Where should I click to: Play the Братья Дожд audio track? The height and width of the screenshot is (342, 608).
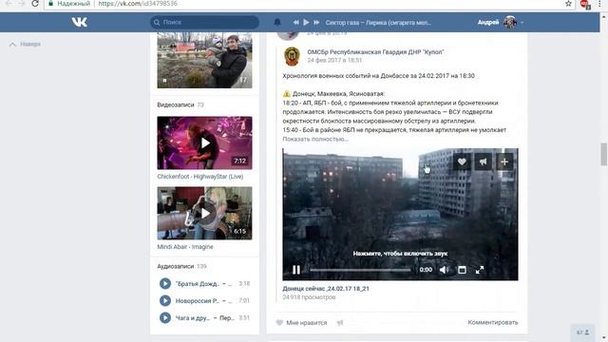pos(164,283)
